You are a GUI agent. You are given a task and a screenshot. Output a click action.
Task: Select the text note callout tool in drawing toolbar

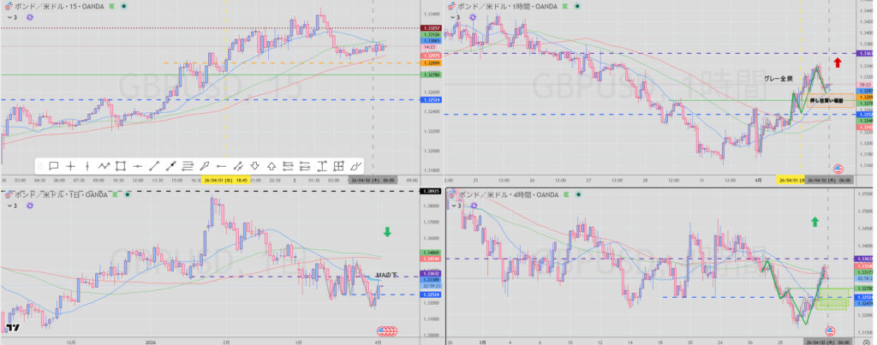click(x=53, y=165)
